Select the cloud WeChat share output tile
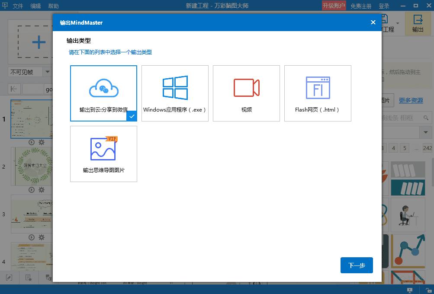This screenshot has height=294, width=434. (x=103, y=93)
